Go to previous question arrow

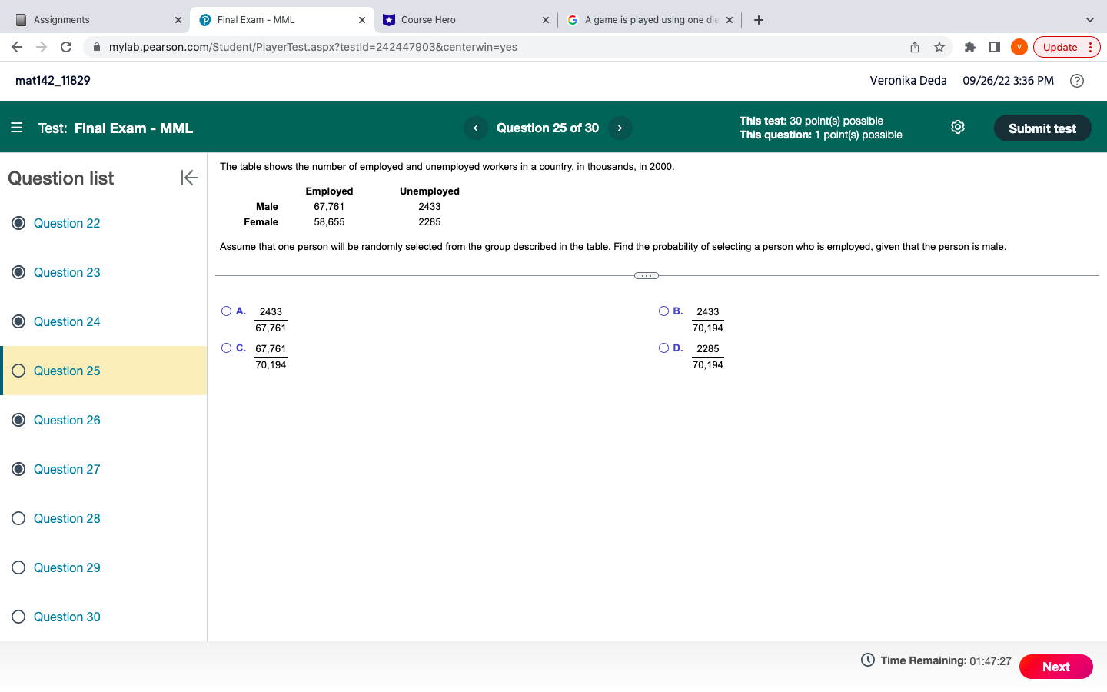(476, 128)
